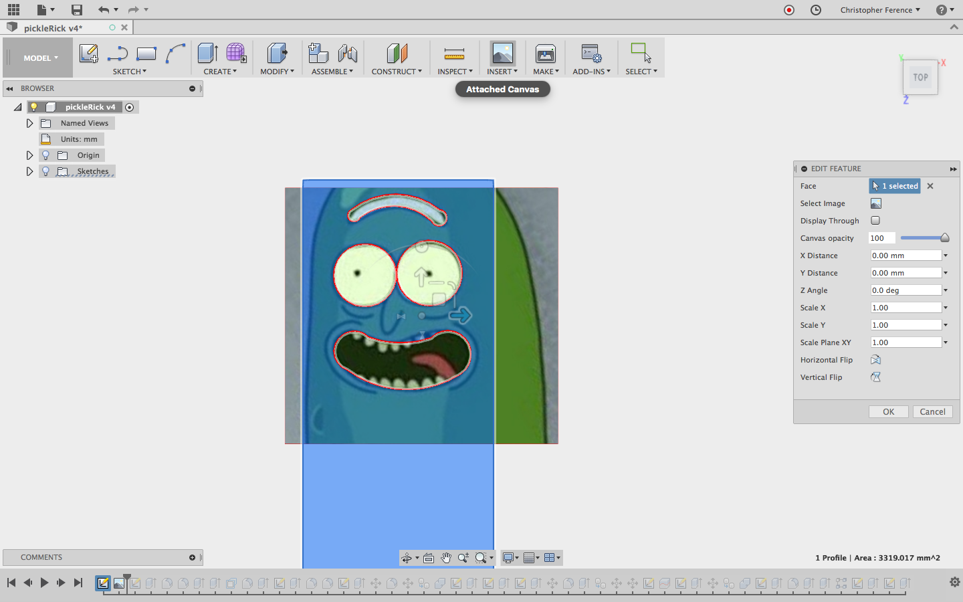Image resolution: width=963 pixels, height=602 pixels.
Task: Expand Named Views in the Browser
Action: (x=29, y=123)
